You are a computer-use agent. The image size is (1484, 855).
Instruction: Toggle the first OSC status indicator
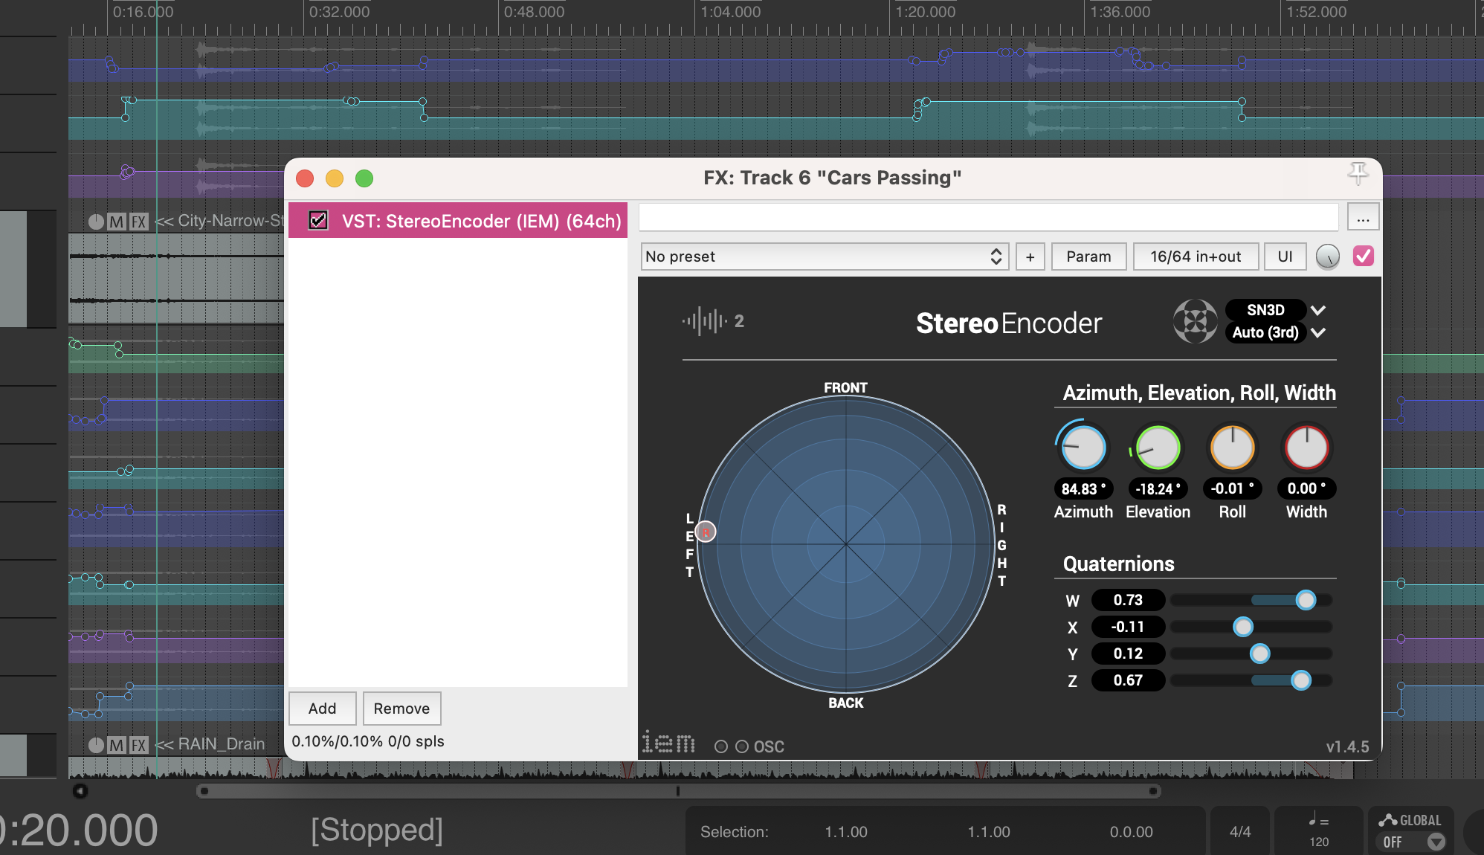click(721, 746)
